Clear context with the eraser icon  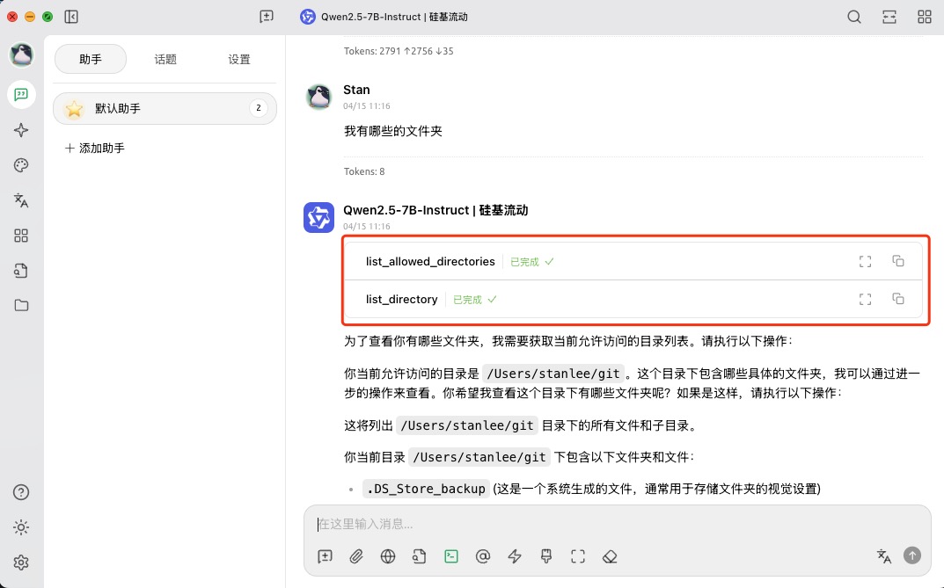point(610,556)
